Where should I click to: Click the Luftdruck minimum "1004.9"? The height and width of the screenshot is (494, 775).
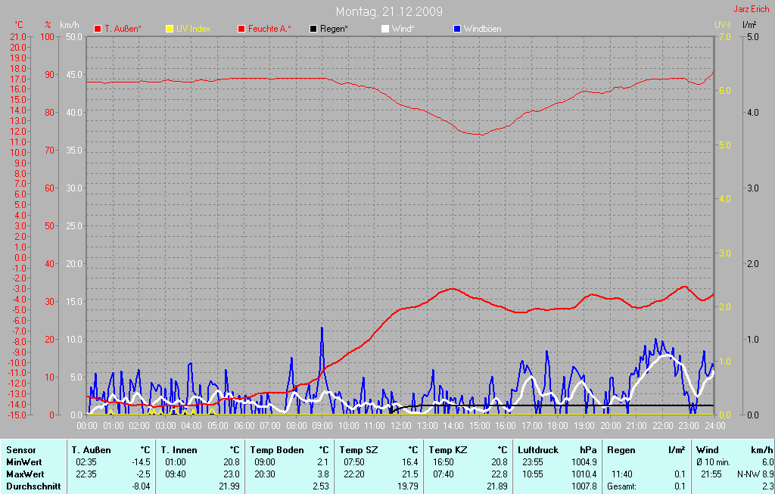[584, 462]
